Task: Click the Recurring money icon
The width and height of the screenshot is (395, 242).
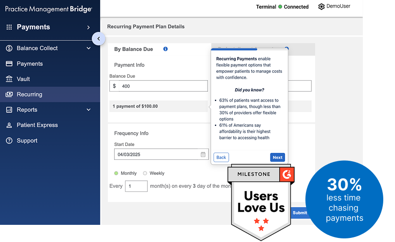Action: point(9,94)
